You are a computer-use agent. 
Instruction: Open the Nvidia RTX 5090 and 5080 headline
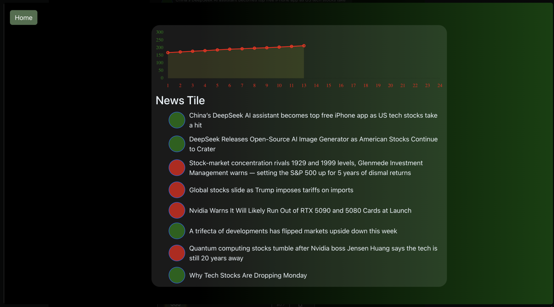point(300,211)
